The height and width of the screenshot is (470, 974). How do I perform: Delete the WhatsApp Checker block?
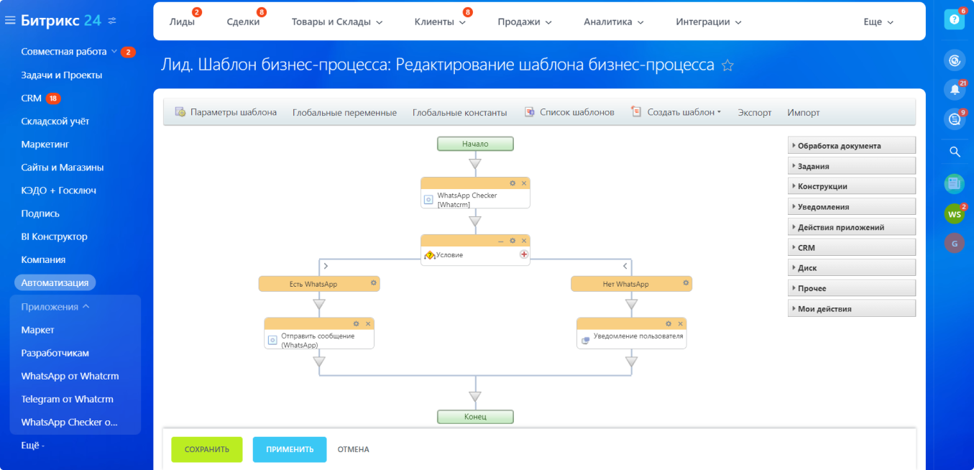coord(524,183)
